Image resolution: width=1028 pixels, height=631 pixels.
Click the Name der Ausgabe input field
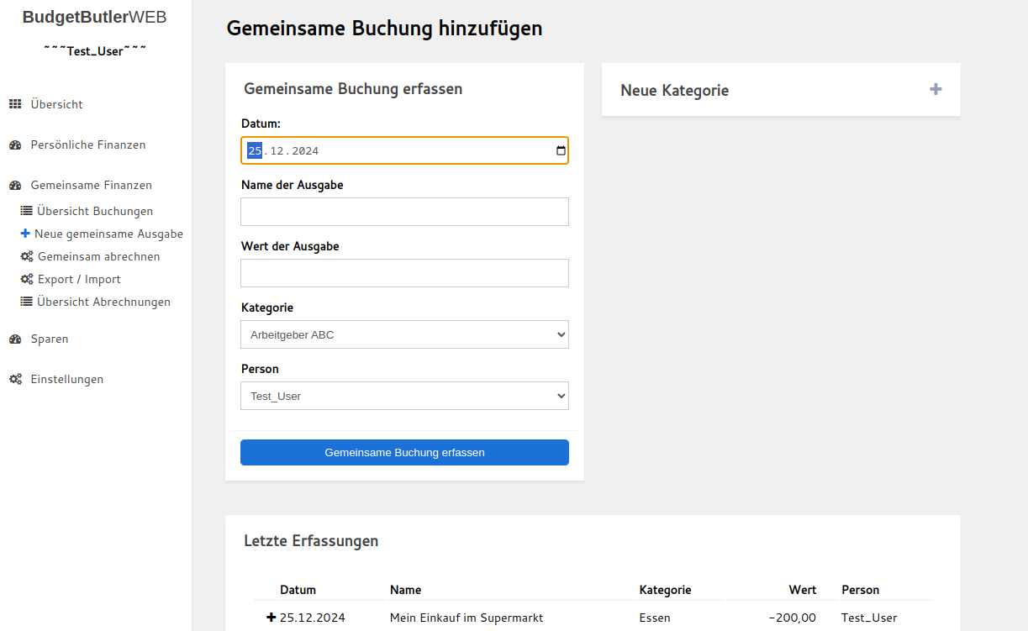[404, 211]
